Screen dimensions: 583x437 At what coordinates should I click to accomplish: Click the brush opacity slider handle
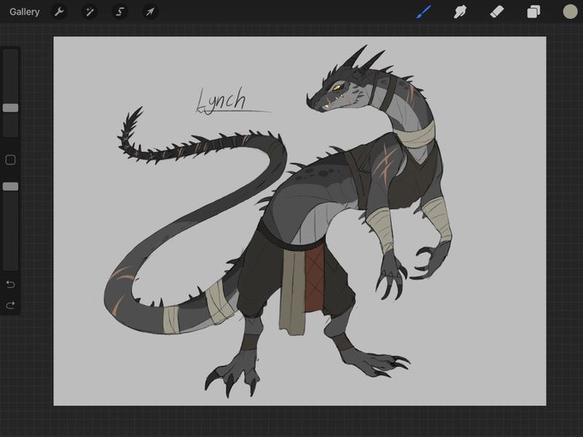point(10,187)
